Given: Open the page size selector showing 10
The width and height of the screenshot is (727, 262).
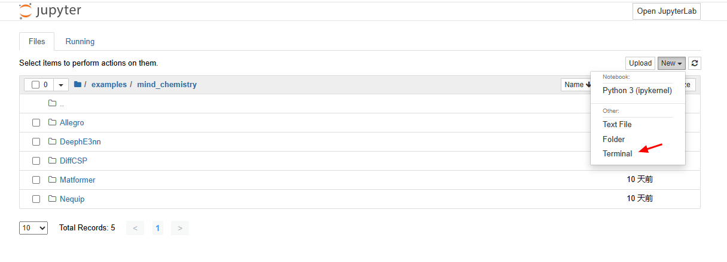Looking at the screenshot, I should (33, 228).
